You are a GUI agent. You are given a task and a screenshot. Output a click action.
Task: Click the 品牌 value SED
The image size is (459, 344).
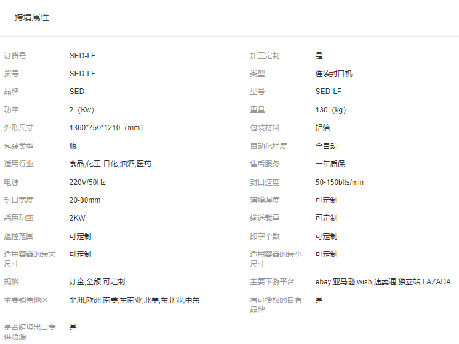coord(77,92)
